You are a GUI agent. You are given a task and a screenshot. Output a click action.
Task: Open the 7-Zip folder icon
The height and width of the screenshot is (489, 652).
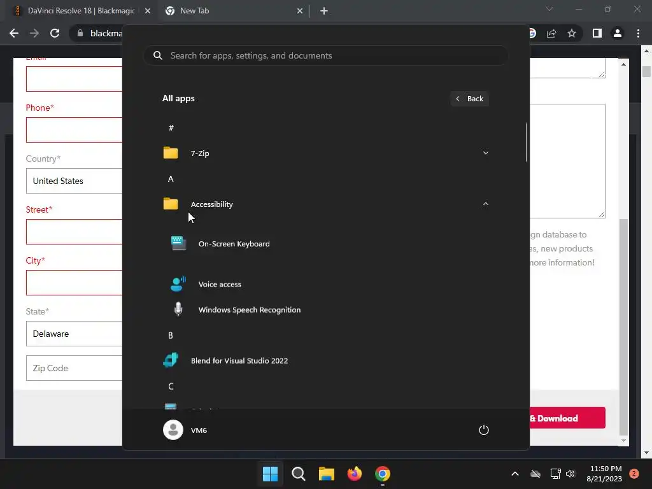[x=171, y=153]
